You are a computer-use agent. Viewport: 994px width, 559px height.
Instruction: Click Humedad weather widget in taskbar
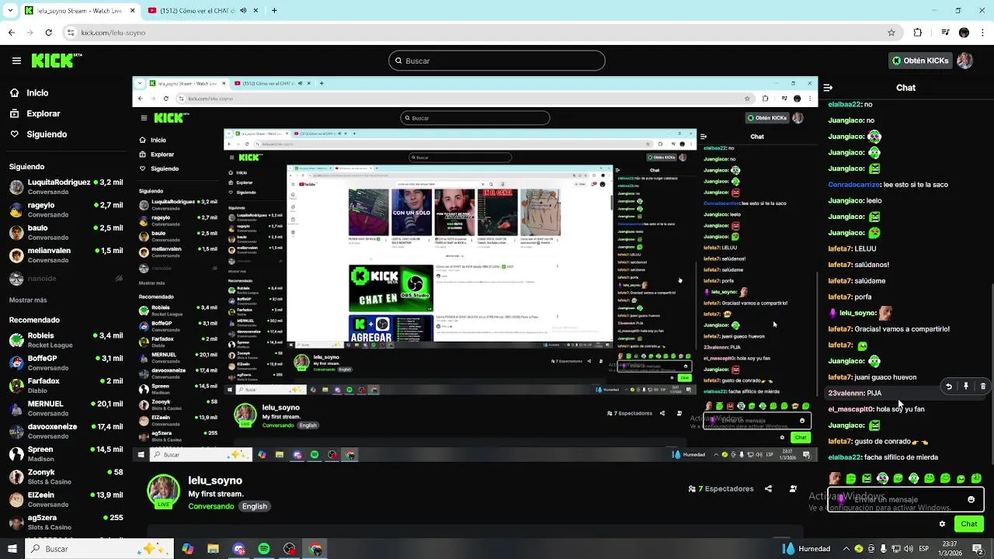806,549
